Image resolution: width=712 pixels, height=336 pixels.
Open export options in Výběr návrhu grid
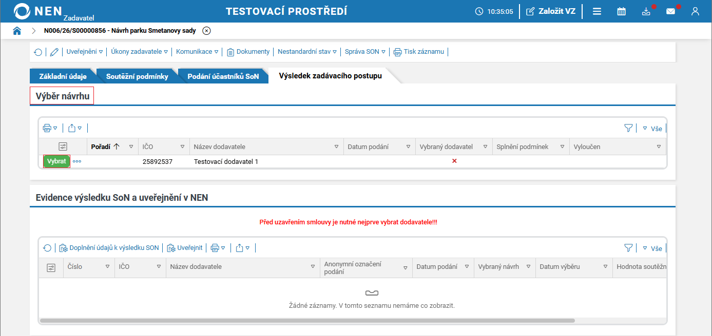(75, 128)
